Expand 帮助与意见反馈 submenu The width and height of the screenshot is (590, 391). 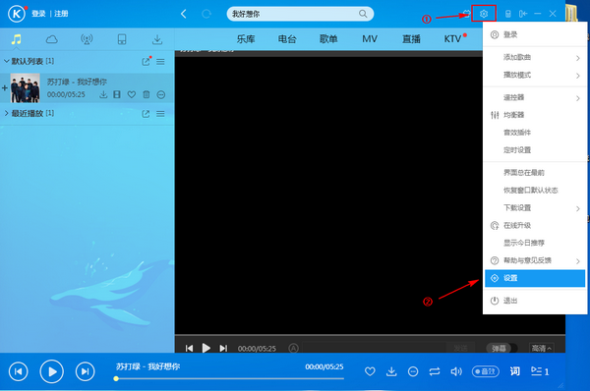click(x=534, y=260)
